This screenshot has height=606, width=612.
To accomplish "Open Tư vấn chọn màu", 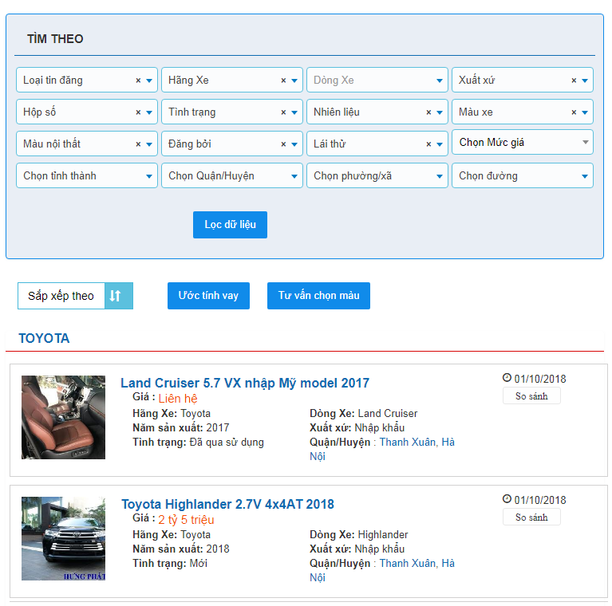I will (318, 296).
